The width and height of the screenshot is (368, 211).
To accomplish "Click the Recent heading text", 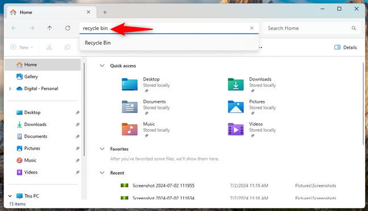I will pyautogui.click(x=117, y=173).
